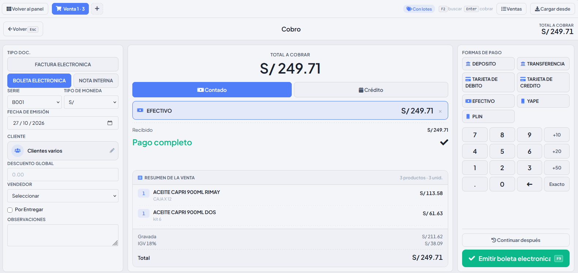
Task: Click ACEITE CAPRI 900ML DOS row
Action: point(290,215)
